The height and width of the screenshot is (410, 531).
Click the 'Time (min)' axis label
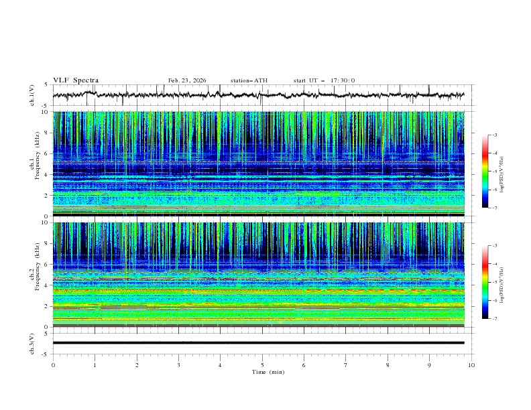tap(268, 372)
